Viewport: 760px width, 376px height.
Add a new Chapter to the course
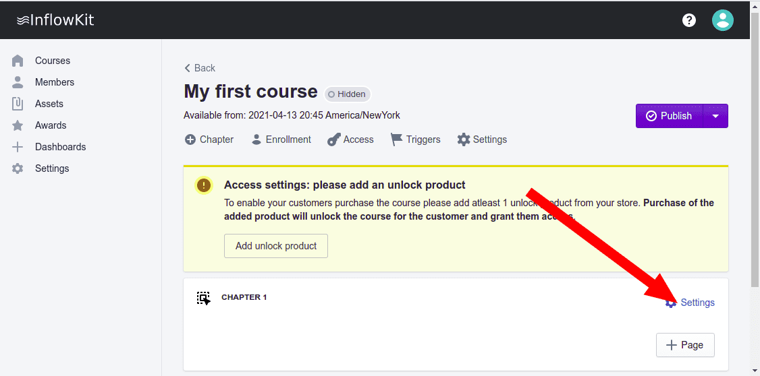click(209, 139)
